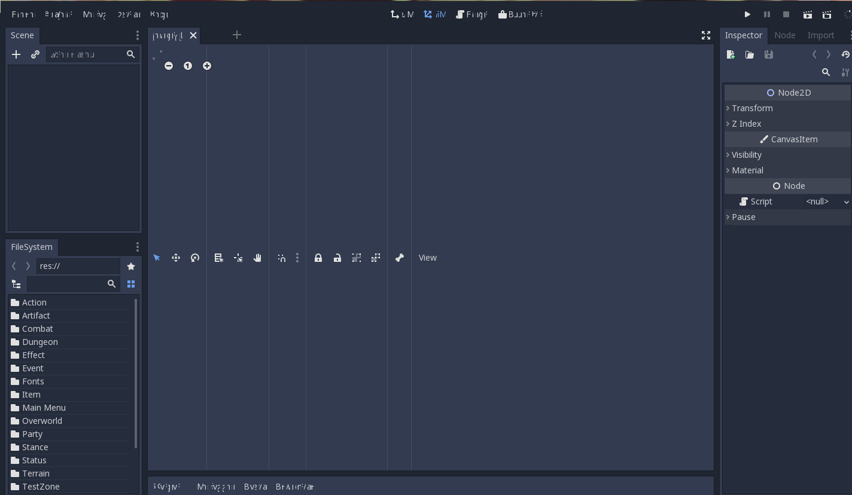Activate the Pan mode hand tool

click(257, 258)
